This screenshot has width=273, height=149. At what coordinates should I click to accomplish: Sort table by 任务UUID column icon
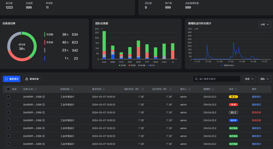click(x=36, y=89)
